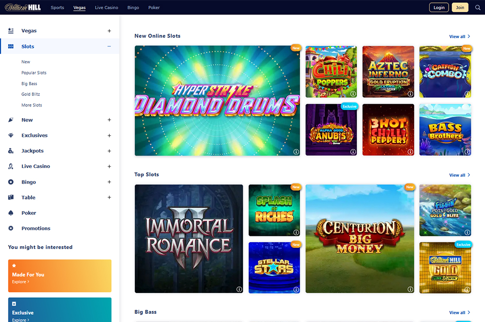Go to Sports in top navigation
Image resolution: width=485 pixels, height=322 pixels.
(x=57, y=7)
